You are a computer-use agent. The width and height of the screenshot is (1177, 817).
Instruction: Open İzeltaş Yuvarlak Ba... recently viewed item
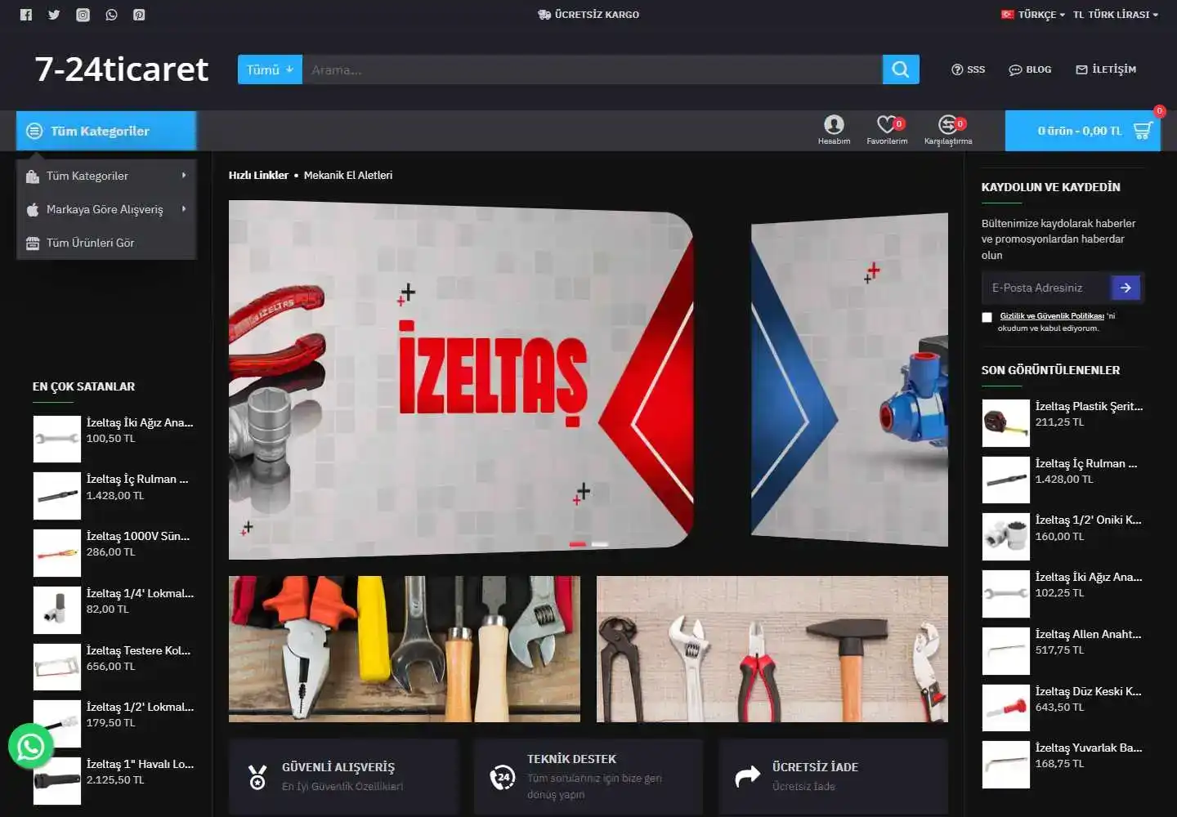tap(1089, 748)
